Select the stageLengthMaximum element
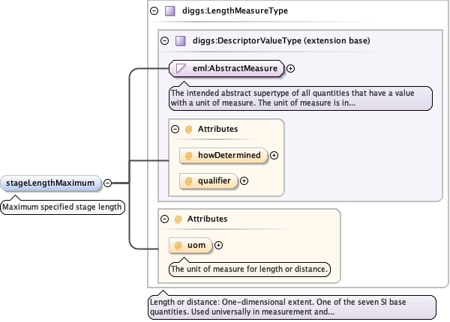 (51, 182)
